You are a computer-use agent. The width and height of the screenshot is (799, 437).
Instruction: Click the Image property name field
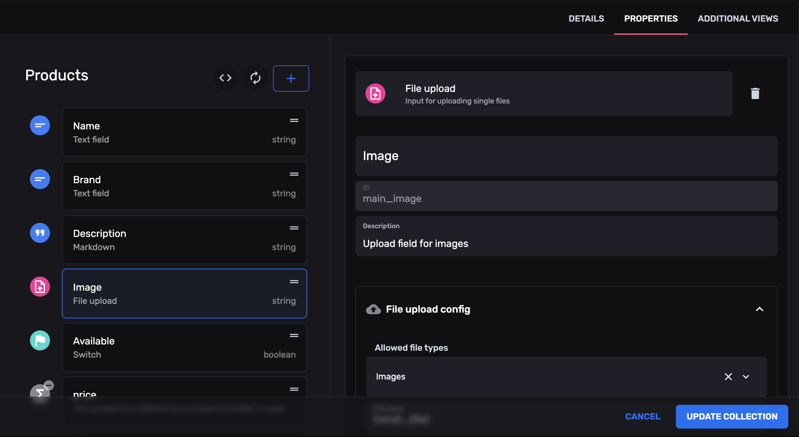(567, 156)
